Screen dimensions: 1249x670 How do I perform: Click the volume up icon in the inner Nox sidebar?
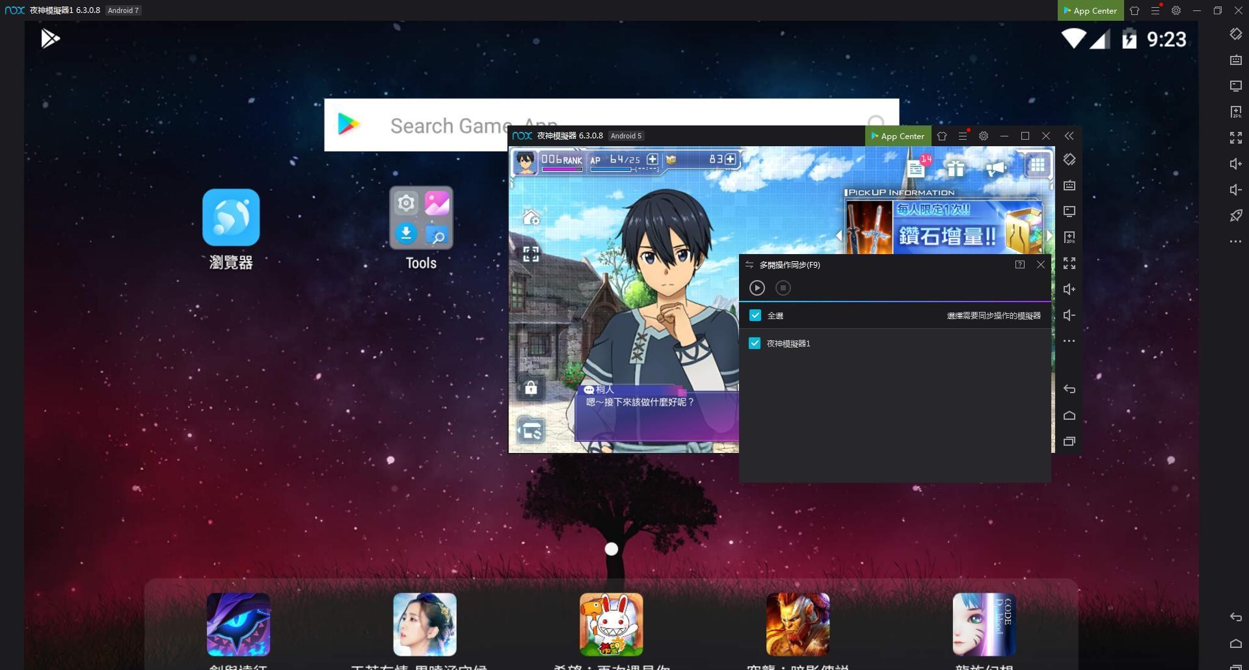(x=1069, y=289)
